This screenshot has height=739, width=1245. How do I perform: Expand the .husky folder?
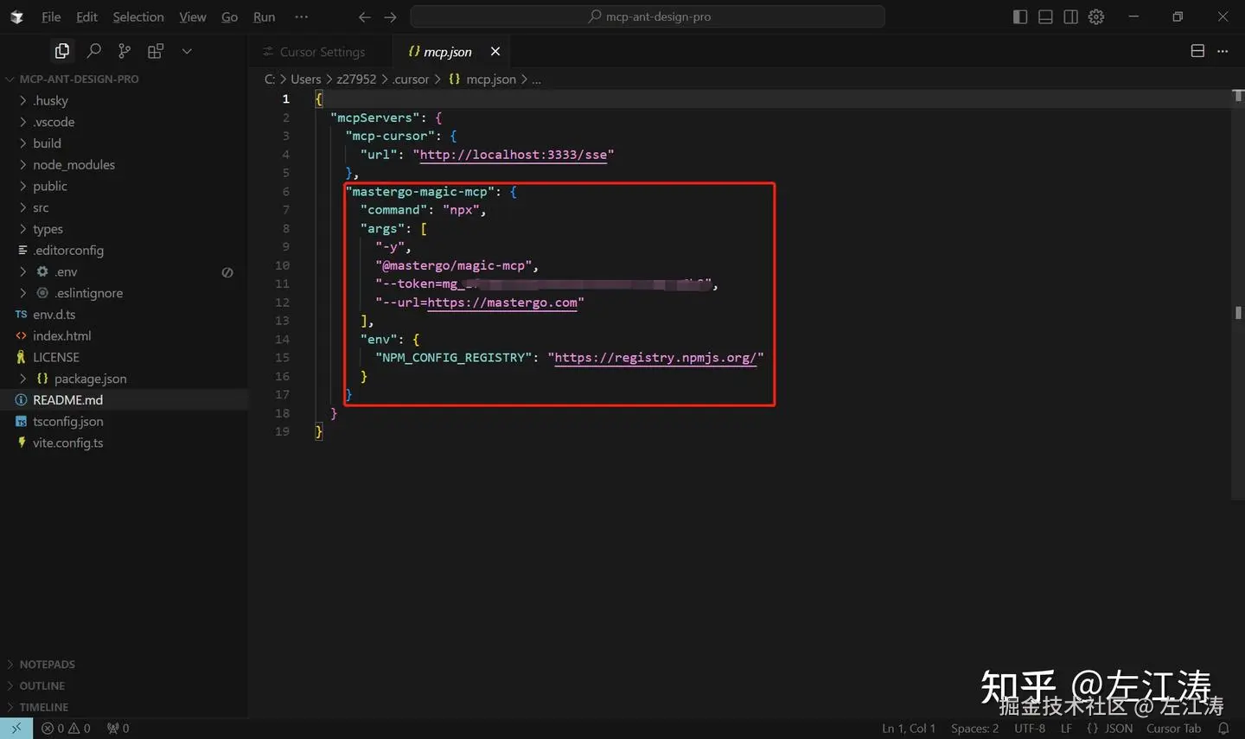124,100
